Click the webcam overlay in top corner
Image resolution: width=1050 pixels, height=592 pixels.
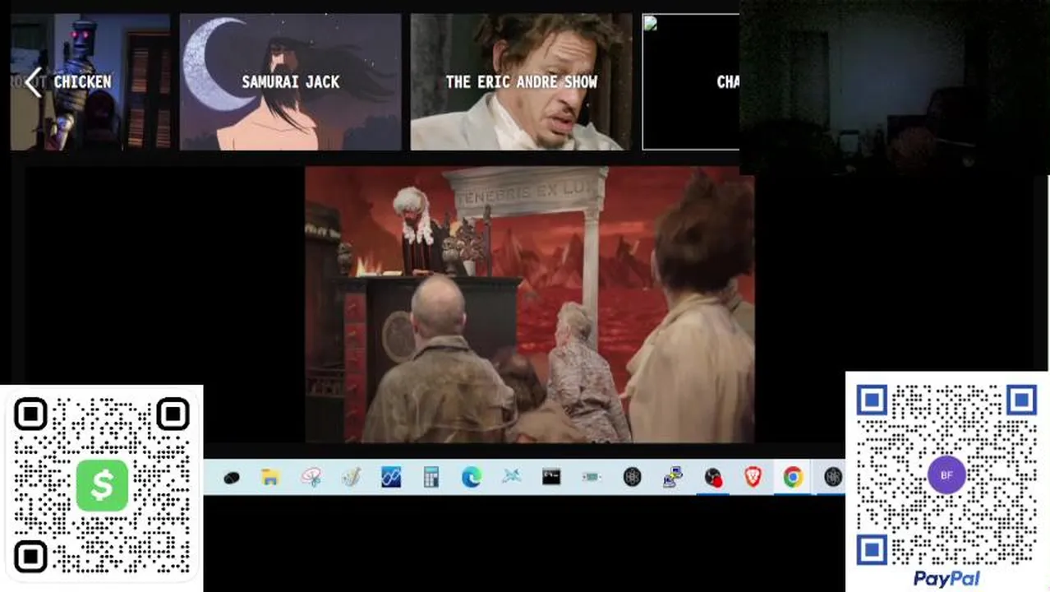coord(895,86)
